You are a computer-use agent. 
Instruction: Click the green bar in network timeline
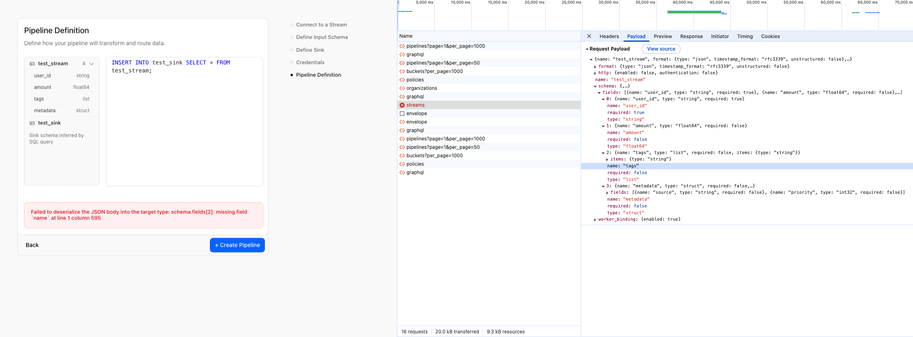[694, 12]
